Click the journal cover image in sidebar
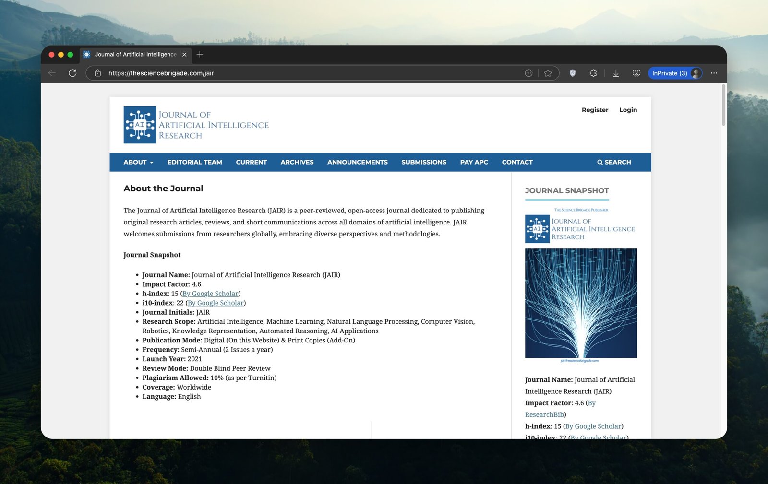This screenshot has width=768, height=484. point(581,303)
